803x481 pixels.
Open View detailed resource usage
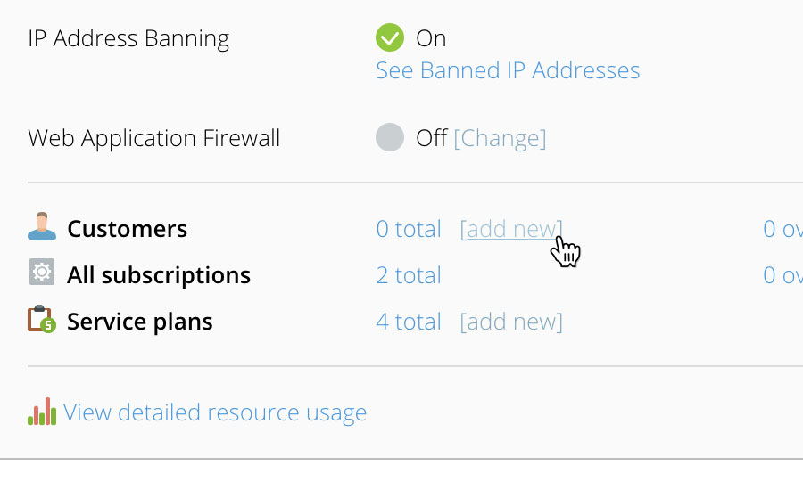point(214,412)
